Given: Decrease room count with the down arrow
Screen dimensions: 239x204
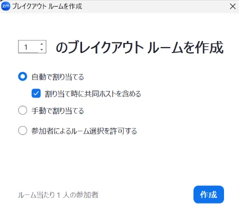Looking at the screenshot, I should click(x=41, y=49).
